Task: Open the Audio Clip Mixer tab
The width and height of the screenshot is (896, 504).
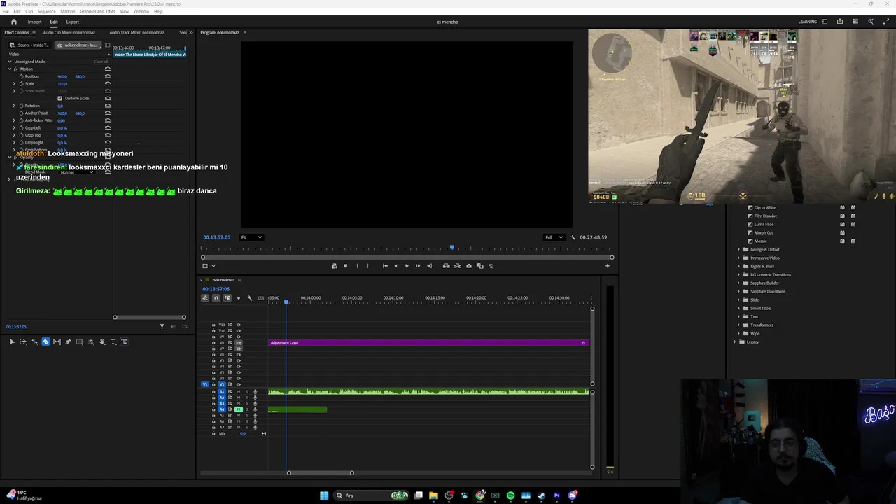Action: [69, 32]
